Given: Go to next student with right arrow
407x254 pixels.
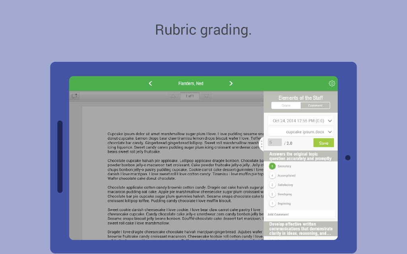Looking at the screenshot, I should coord(231,83).
